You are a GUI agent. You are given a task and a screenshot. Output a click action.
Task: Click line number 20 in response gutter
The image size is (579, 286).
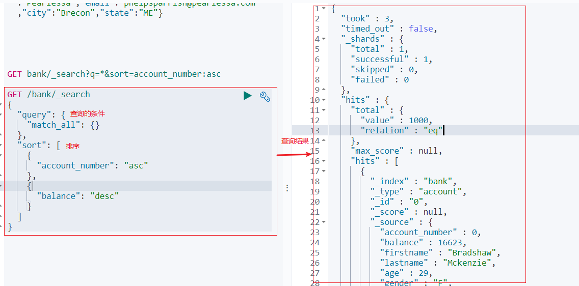pos(315,202)
